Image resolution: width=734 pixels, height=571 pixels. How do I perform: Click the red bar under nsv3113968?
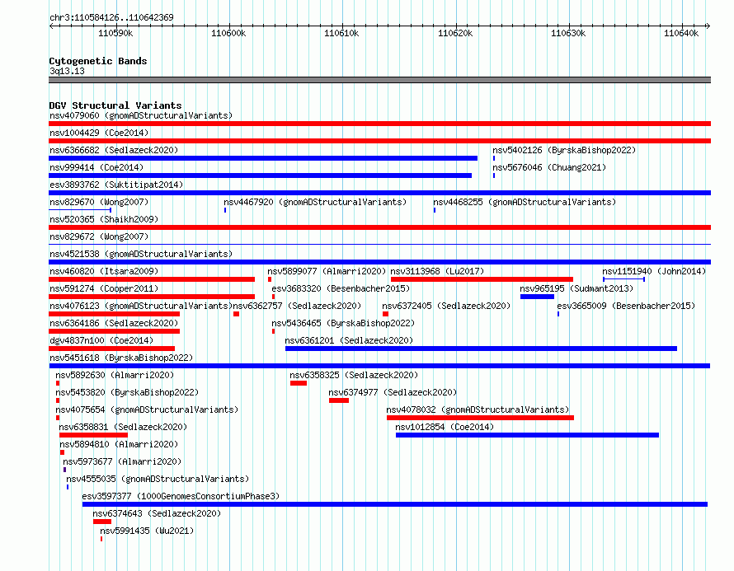[x=482, y=279]
